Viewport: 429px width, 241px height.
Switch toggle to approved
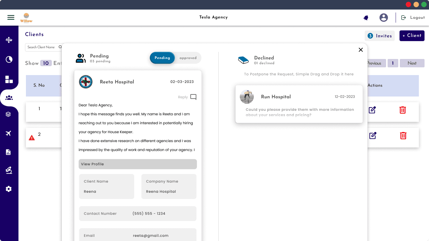click(188, 58)
